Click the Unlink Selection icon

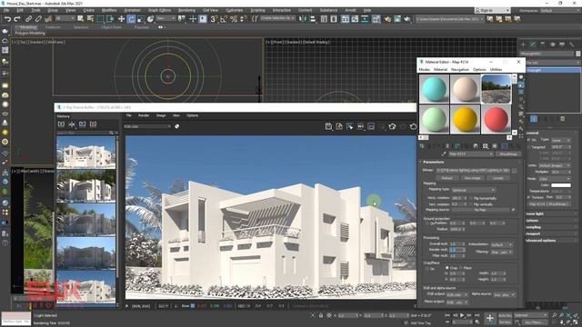click(x=38, y=19)
